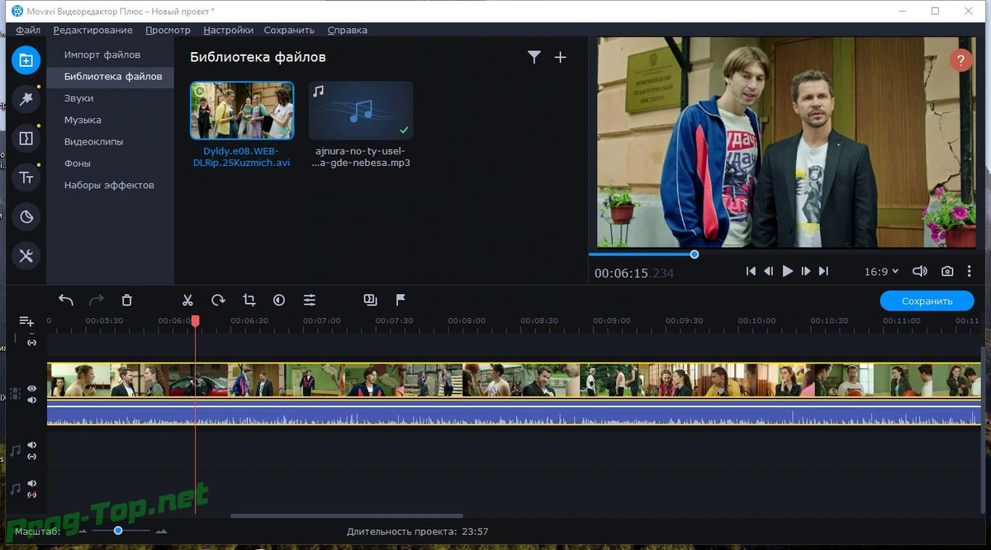
Task: Select Видеоклипы section
Action: pyautogui.click(x=110, y=141)
